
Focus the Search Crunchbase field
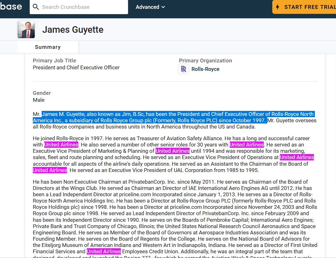[x=79, y=7]
